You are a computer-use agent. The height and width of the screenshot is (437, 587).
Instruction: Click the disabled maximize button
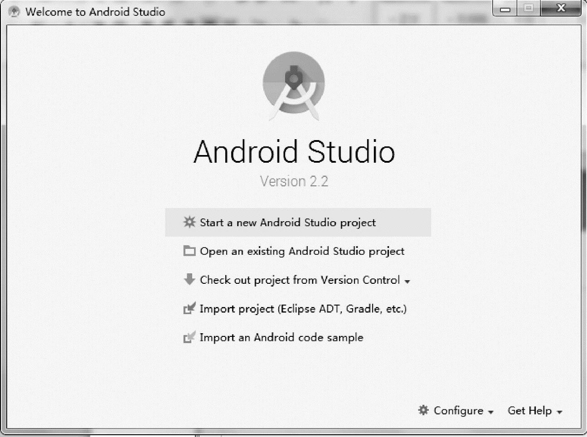(x=529, y=9)
